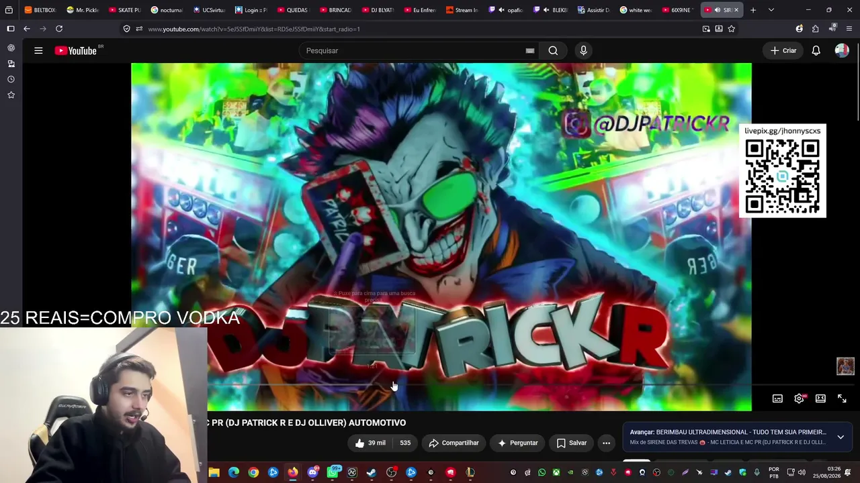Viewport: 860px width, 483px height.
Task: Open the on-screen keyboard in search box
Action: point(530,51)
